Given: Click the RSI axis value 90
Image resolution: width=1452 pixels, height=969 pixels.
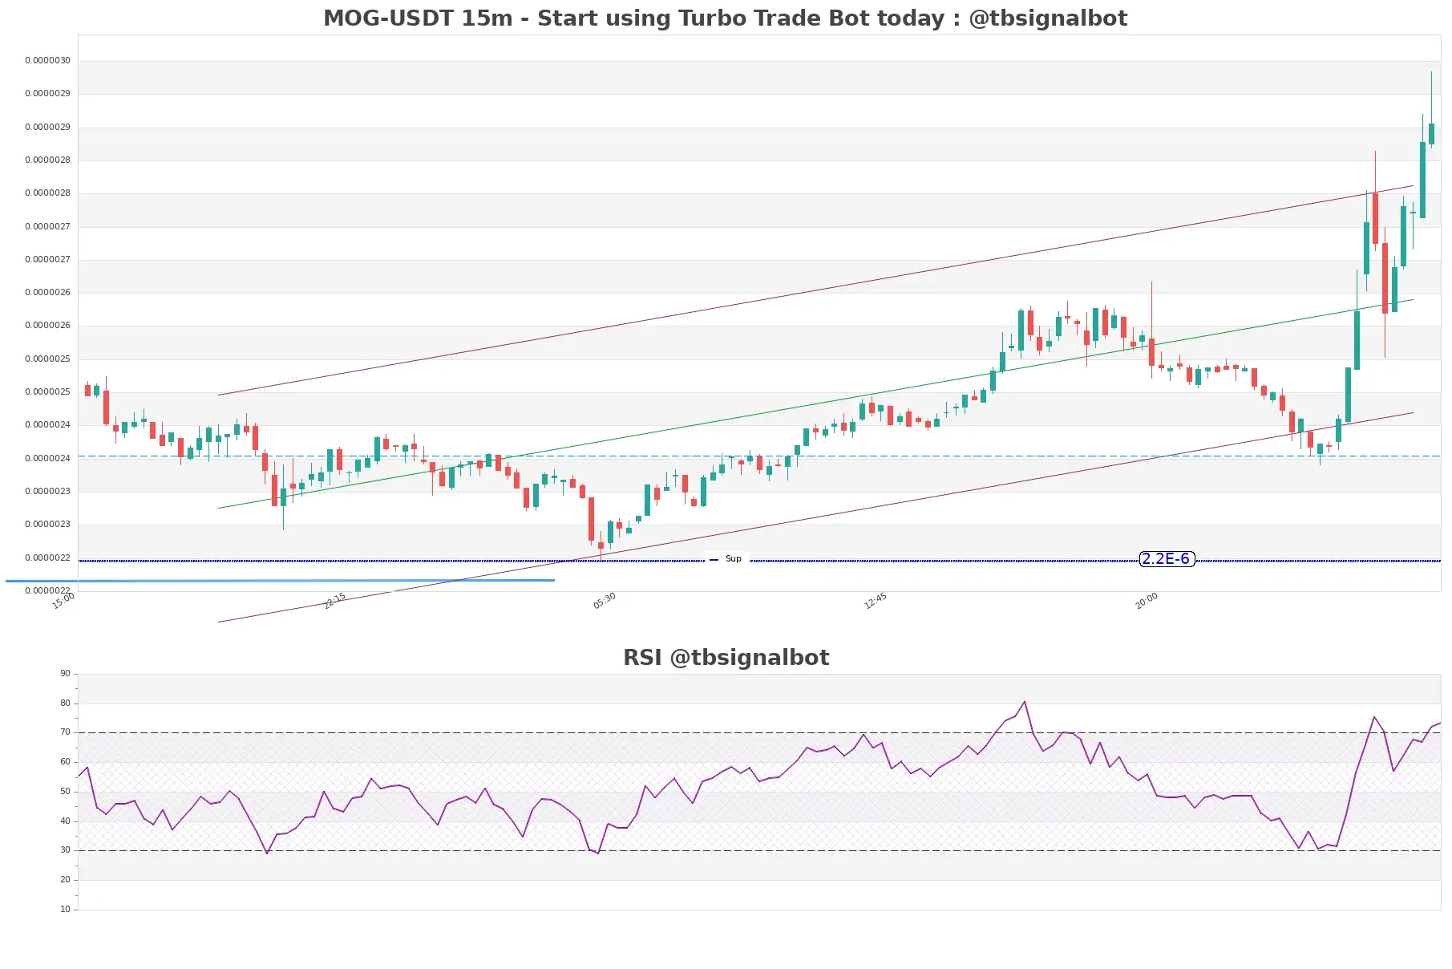Looking at the screenshot, I should [65, 674].
